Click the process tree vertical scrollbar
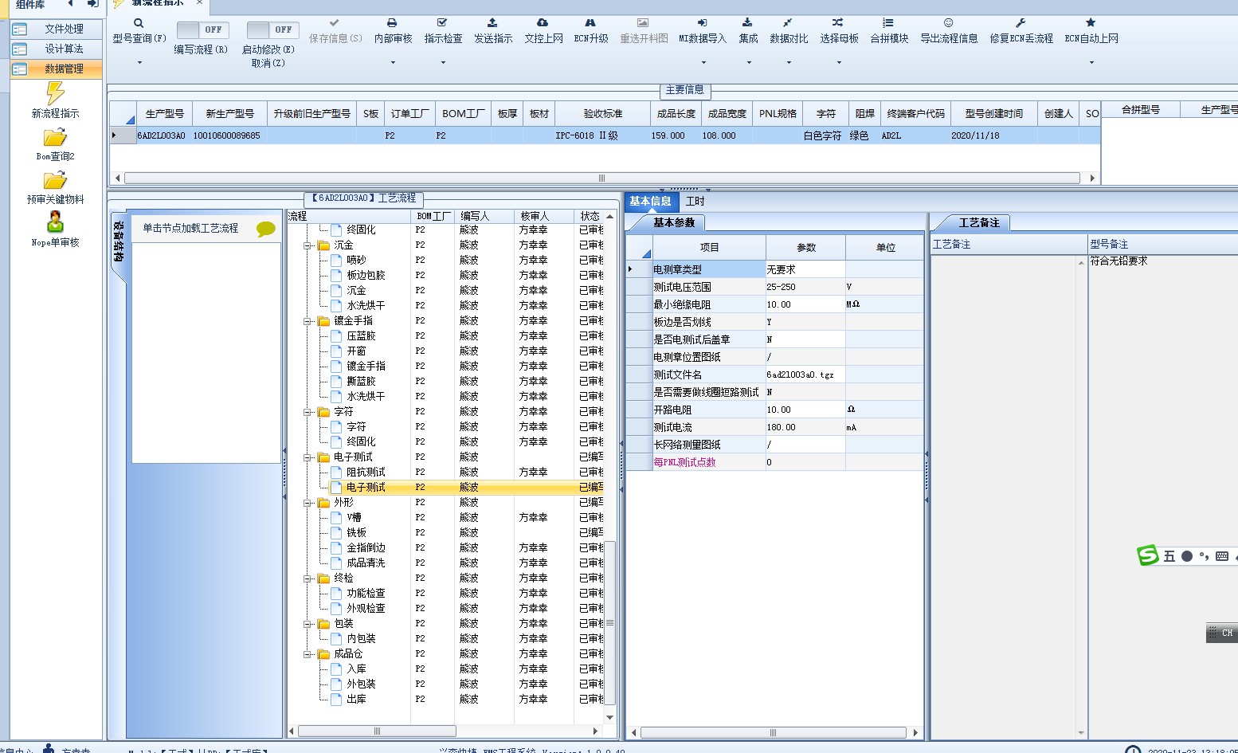The width and height of the screenshot is (1238, 753). [610, 624]
